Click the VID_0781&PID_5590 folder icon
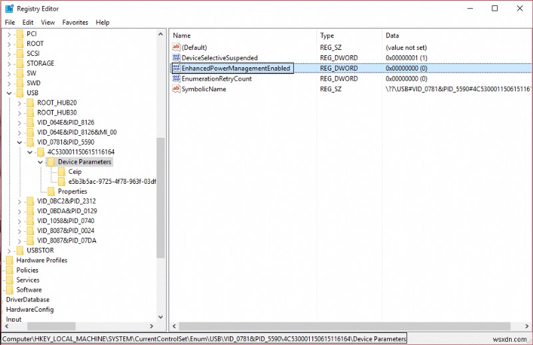 [31, 142]
